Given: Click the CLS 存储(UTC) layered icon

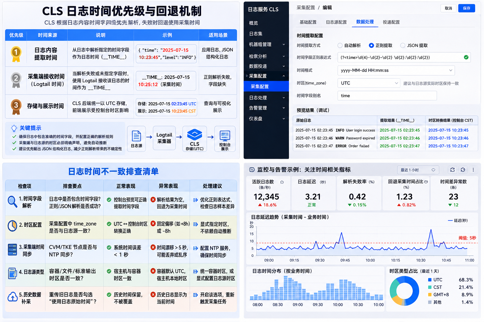Looking at the screenshot, I should [x=194, y=135].
